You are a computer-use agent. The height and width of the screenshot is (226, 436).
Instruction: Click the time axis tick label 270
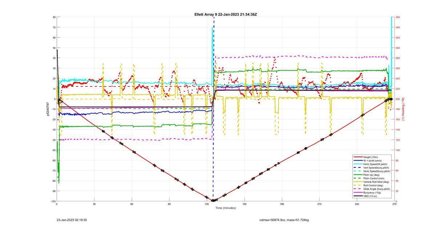[x=394, y=204]
